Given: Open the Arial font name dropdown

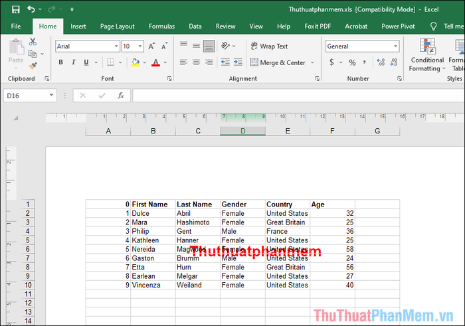Looking at the screenshot, I should [116, 46].
